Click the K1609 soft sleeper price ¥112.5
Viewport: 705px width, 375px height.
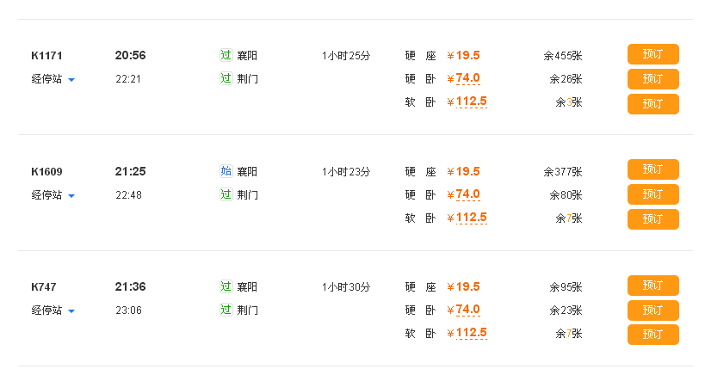(x=467, y=218)
